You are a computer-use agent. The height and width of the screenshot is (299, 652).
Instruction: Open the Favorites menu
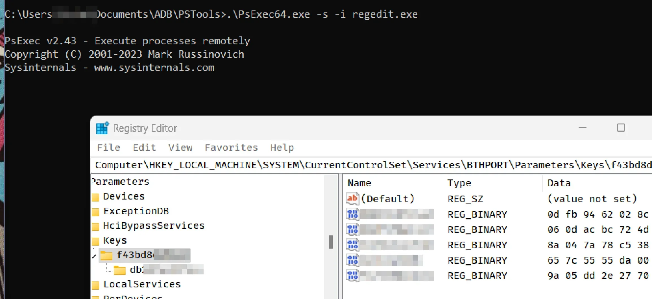[231, 147]
